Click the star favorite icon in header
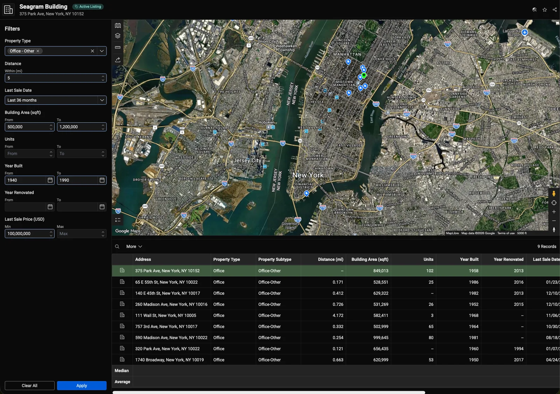 point(545,10)
